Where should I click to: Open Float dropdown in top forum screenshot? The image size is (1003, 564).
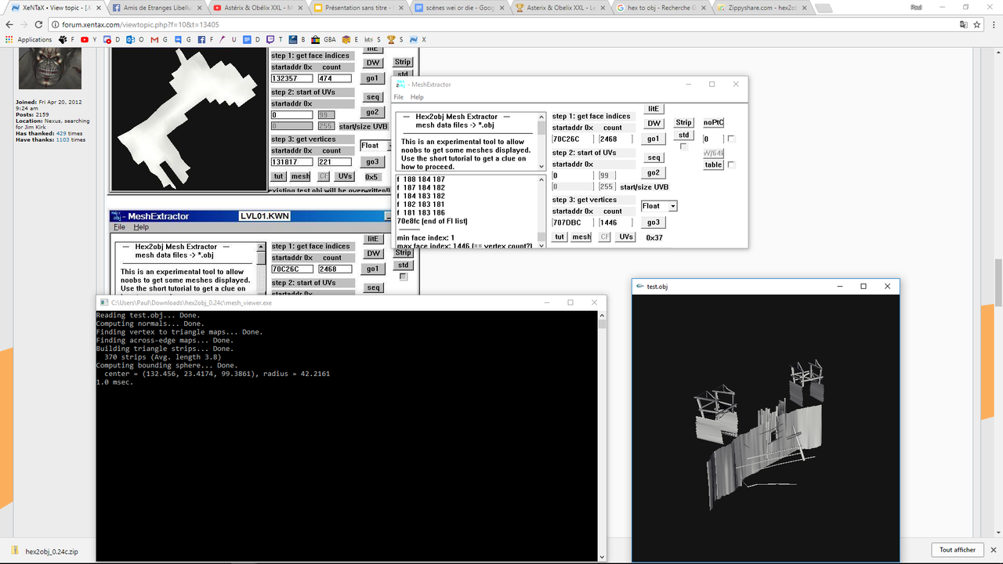click(x=389, y=146)
